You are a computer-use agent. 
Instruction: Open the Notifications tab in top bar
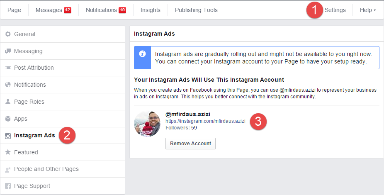[x=106, y=10]
